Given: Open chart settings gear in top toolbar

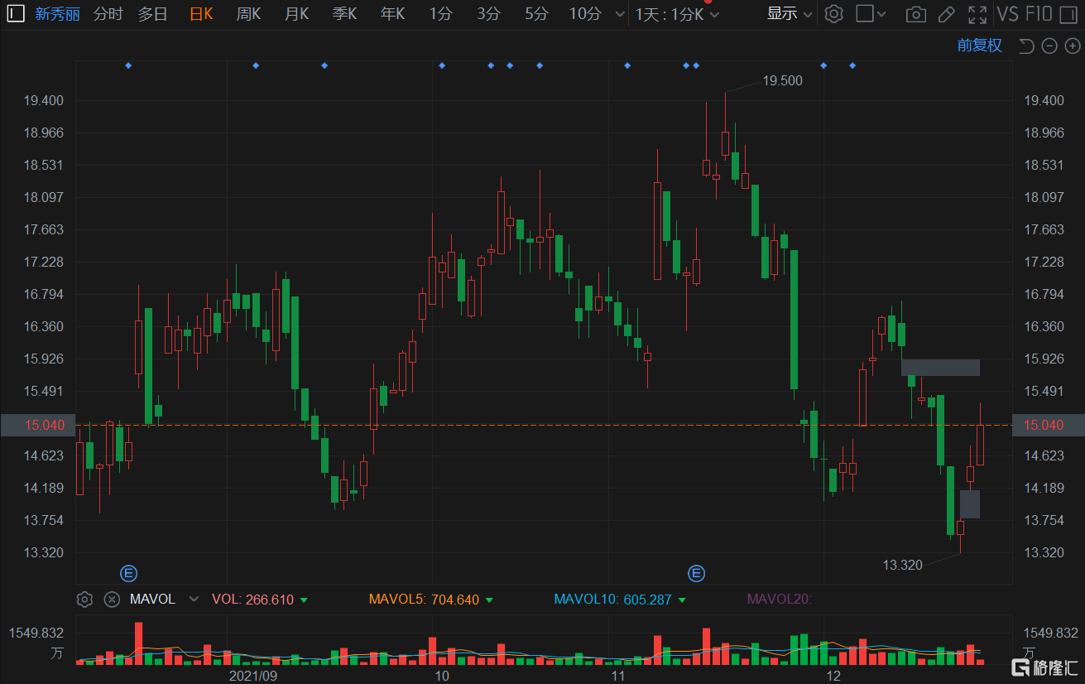Looking at the screenshot, I should click(x=834, y=14).
